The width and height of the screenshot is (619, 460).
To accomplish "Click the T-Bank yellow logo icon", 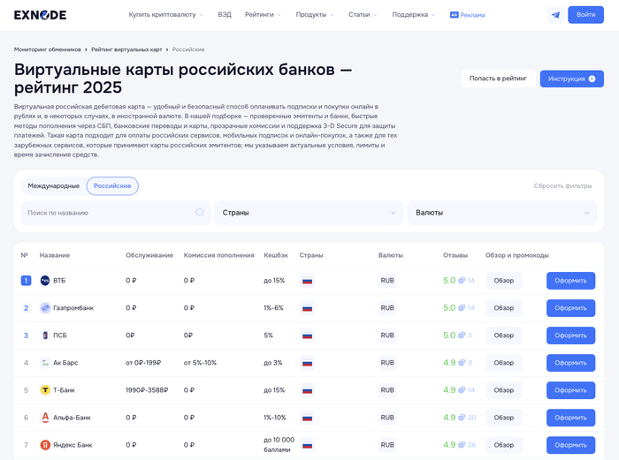I will pos(45,389).
